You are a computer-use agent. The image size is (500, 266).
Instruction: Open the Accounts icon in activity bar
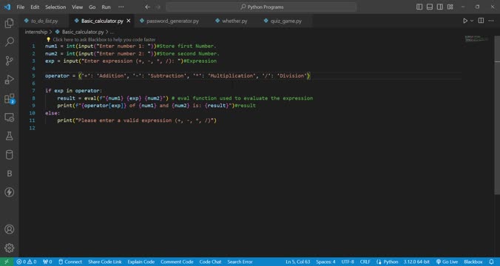[10, 229]
